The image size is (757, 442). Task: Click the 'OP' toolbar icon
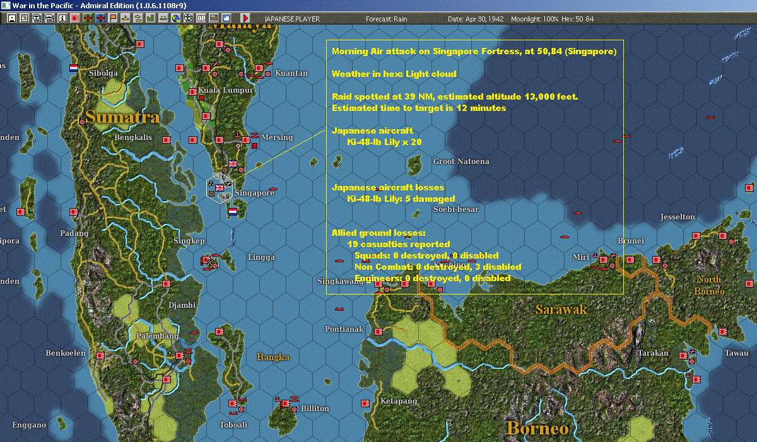pyautogui.click(x=201, y=18)
